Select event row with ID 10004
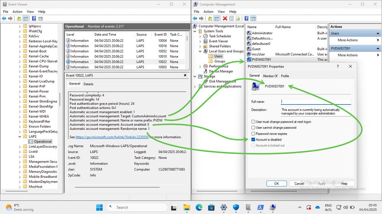This screenshot has width=382, height=214. click(125, 41)
